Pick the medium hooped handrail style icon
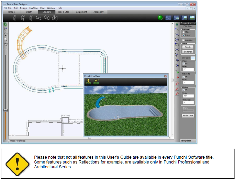235x179 pixels. (x=47, y=18)
